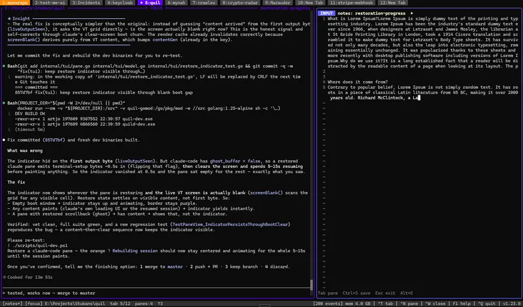Image resolution: width=523 pixels, height=307 pixels.
Task: Click the 'What was wrong' heading
Action: coord(25,151)
